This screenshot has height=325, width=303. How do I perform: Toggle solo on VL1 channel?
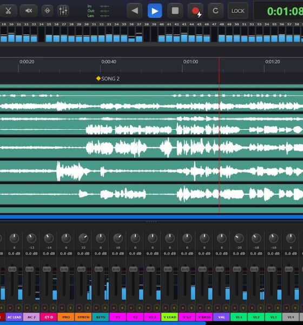click(243, 308)
